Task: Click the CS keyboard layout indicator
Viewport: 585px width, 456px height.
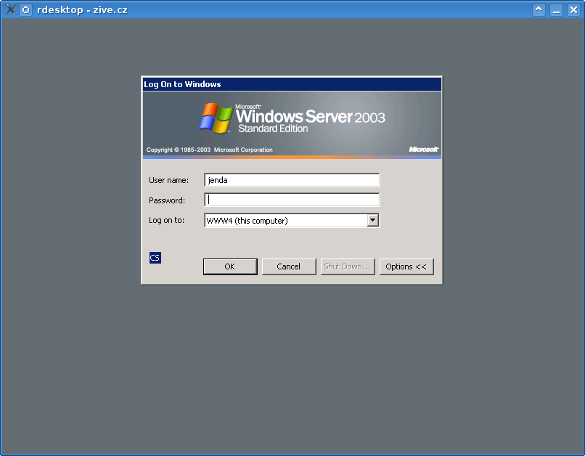Action: (x=155, y=258)
